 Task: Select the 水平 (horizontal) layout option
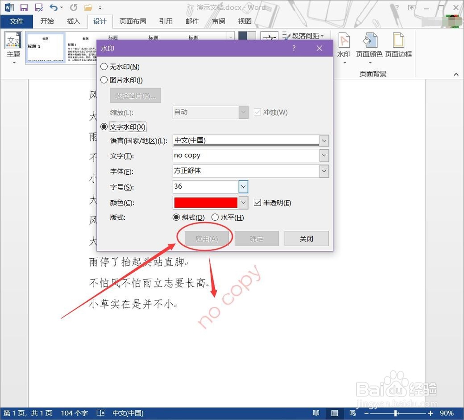click(x=215, y=217)
